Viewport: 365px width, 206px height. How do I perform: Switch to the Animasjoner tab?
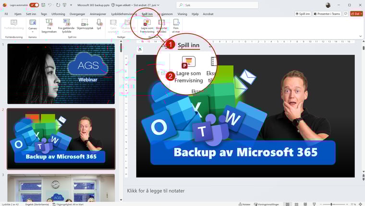pyautogui.click(x=98, y=14)
